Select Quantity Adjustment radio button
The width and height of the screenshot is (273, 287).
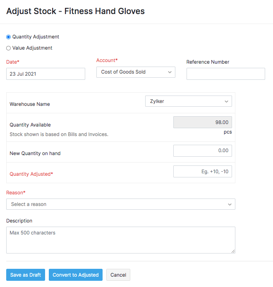[9, 37]
